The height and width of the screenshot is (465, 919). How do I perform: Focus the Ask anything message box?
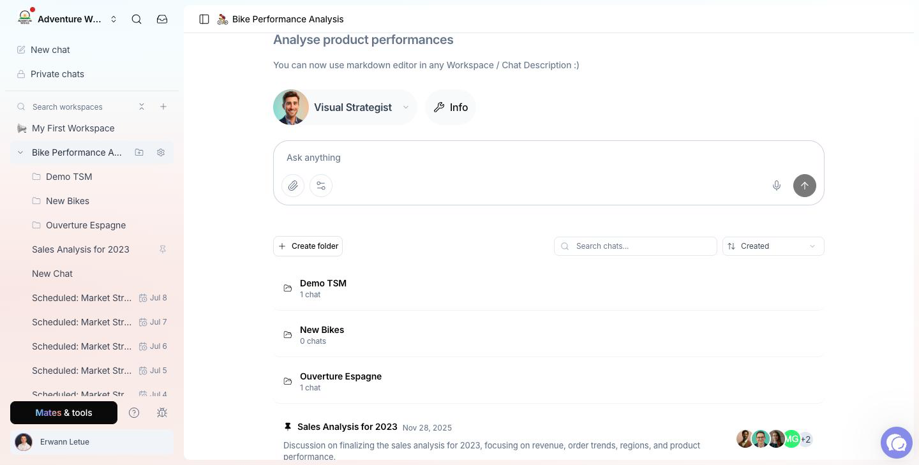(549, 158)
